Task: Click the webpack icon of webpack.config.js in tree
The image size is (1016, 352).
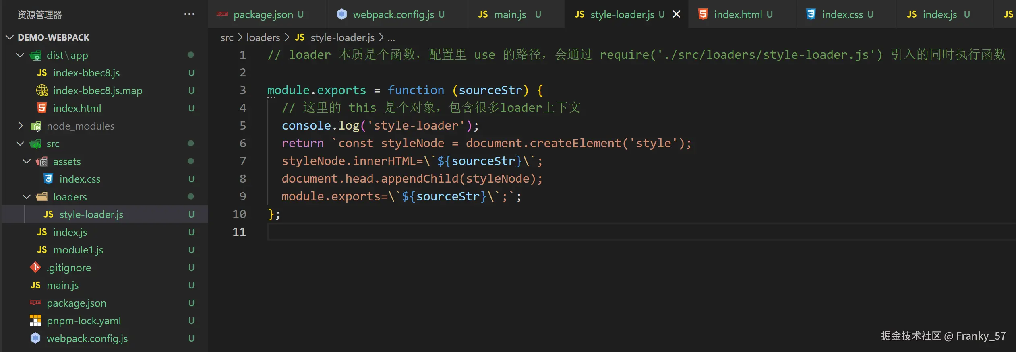Action: point(35,338)
